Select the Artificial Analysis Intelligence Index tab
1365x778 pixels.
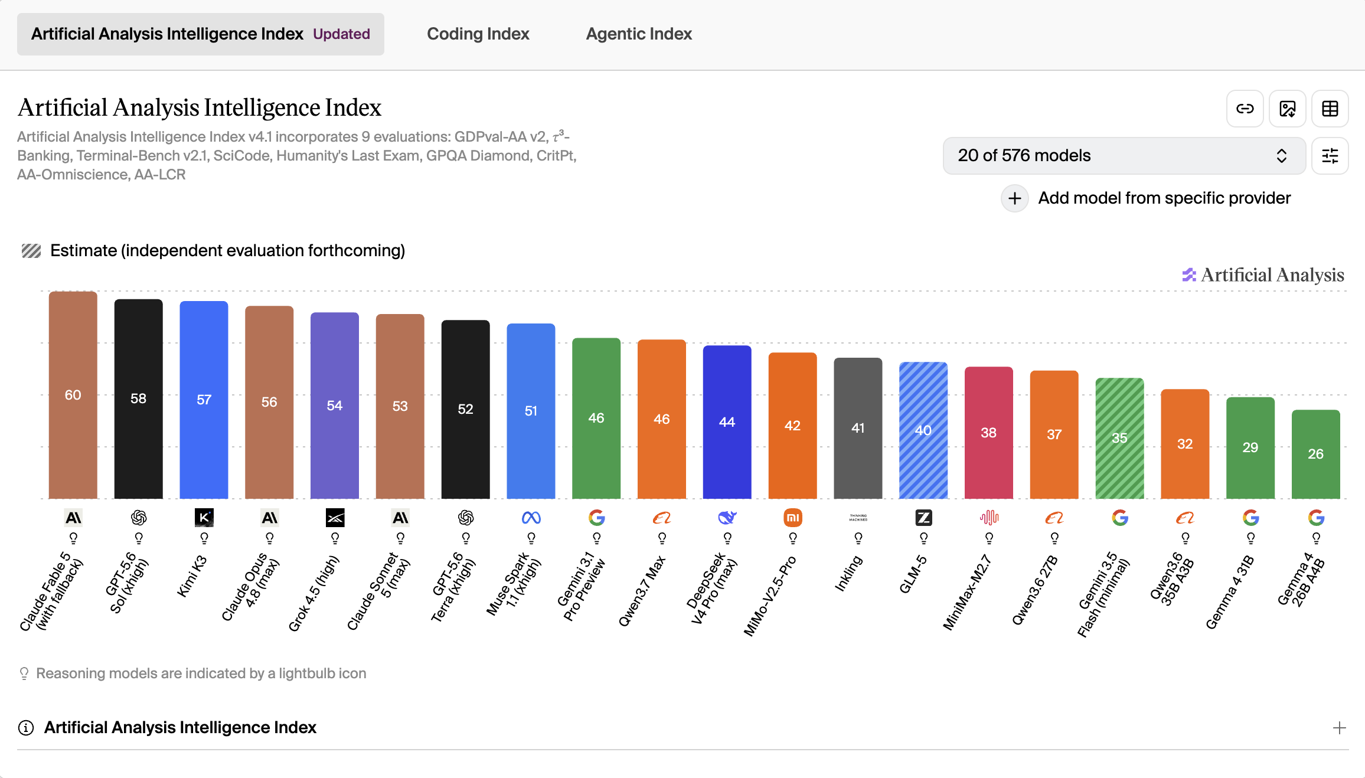click(201, 34)
